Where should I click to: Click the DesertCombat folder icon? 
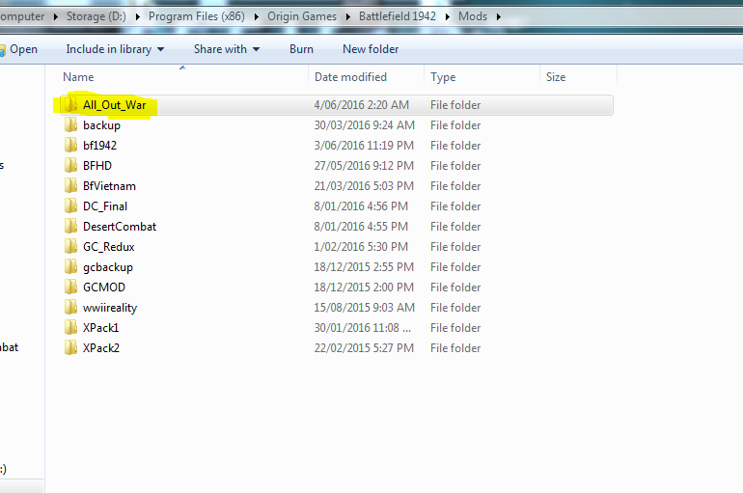pyautogui.click(x=70, y=227)
